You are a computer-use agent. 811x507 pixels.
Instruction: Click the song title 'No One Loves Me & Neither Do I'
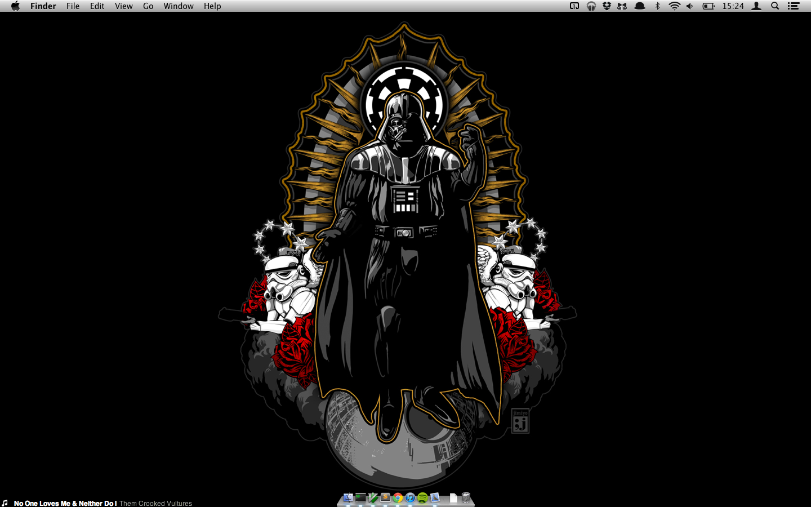pos(65,503)
